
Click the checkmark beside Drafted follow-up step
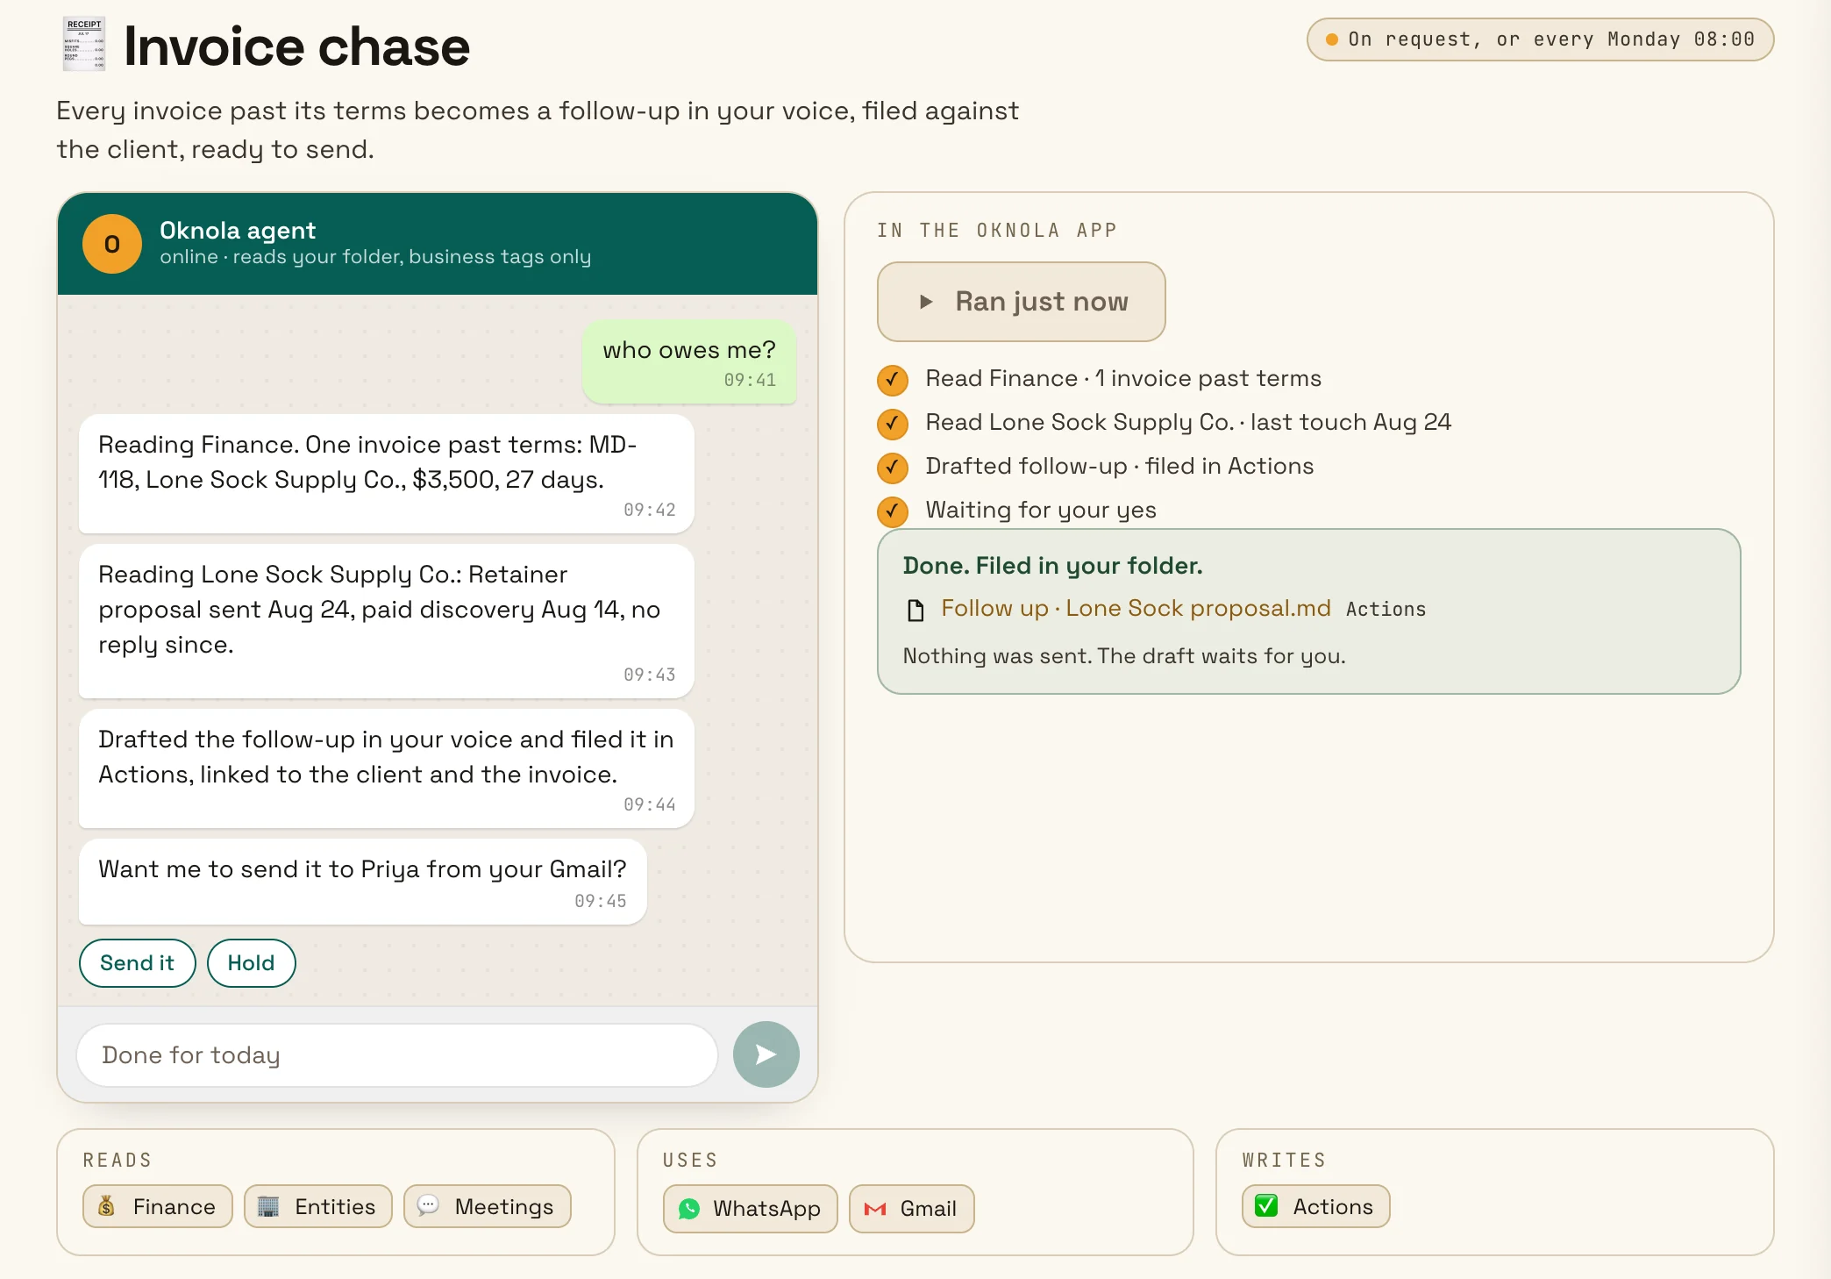point(893,468)
